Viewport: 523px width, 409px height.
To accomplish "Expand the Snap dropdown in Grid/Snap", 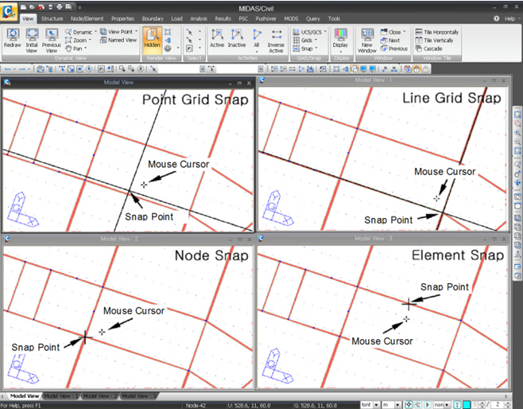I will pos(308,49).
